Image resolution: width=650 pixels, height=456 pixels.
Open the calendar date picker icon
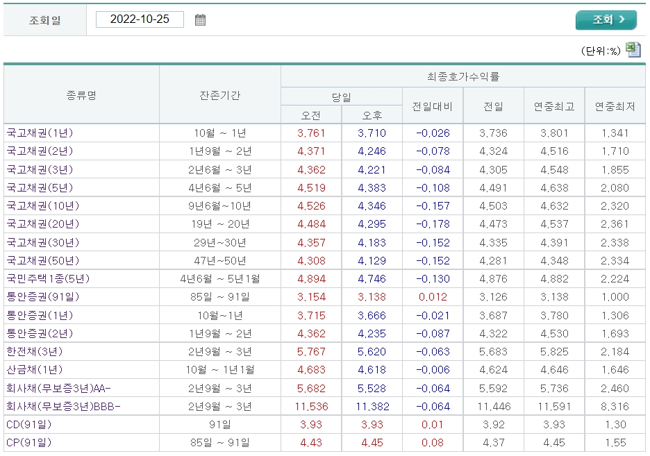[x=200, y=19]
